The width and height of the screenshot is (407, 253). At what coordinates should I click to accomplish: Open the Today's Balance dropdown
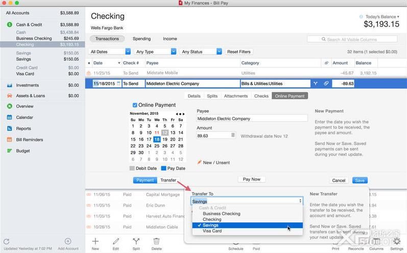tap(382, 17)
